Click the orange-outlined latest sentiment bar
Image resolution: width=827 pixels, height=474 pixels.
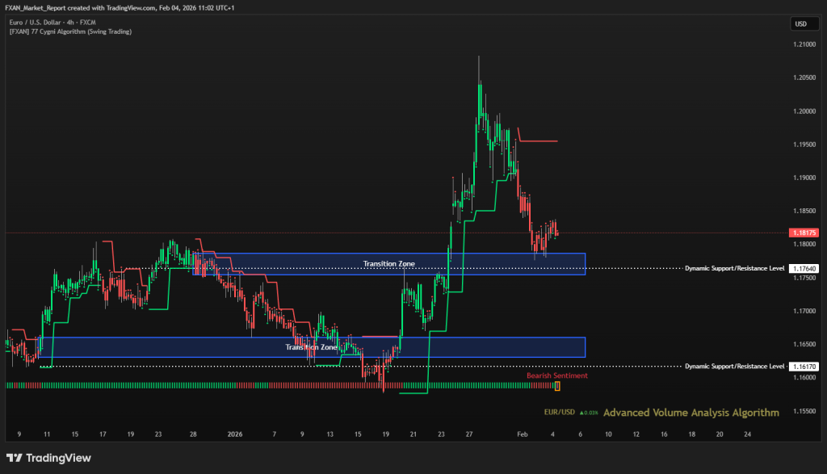[557, 385]
